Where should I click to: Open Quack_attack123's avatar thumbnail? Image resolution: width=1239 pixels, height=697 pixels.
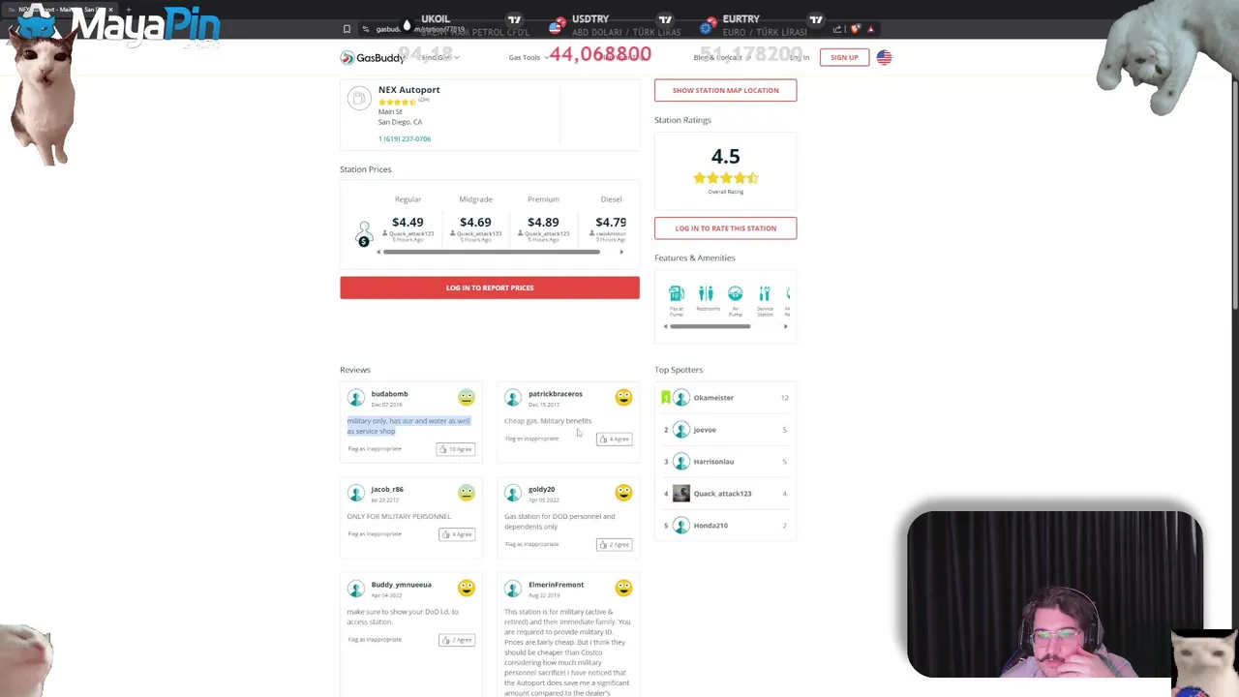pos(681,494)
